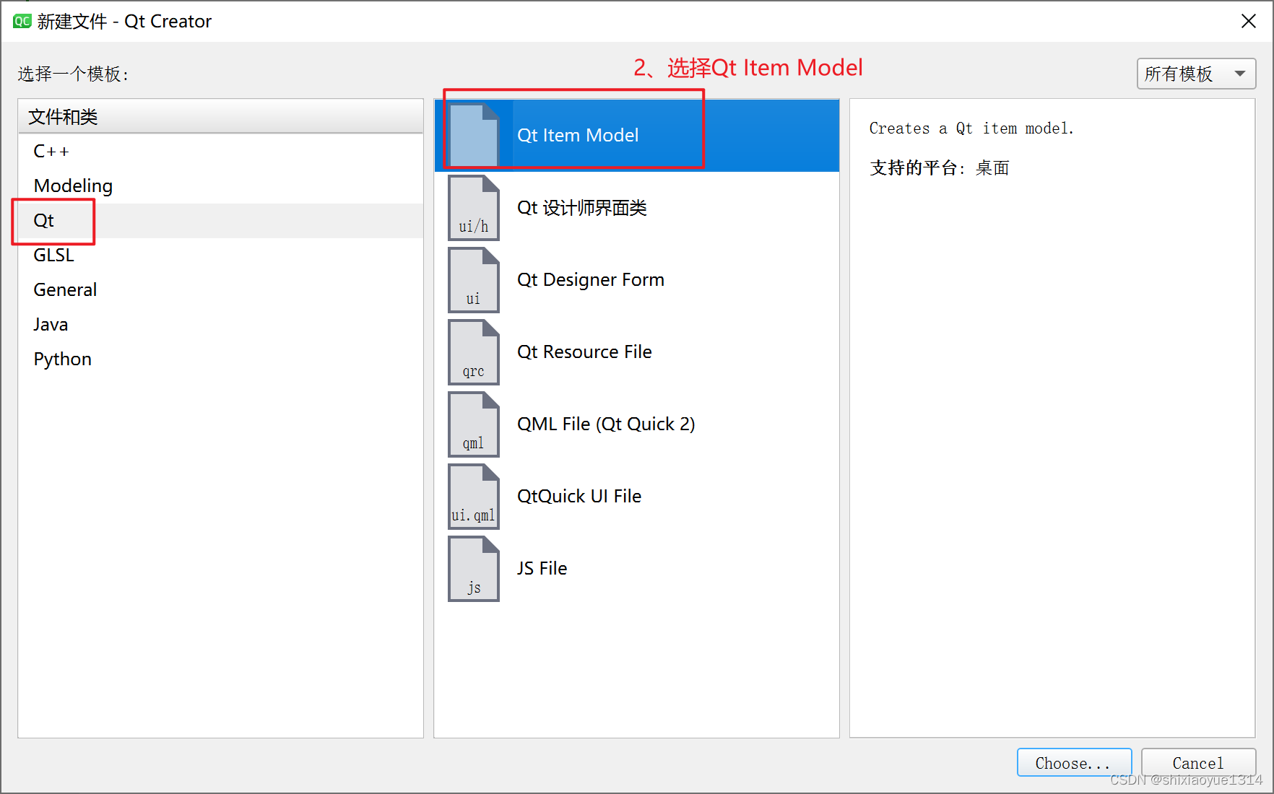Select the Qt category
Image resolution: width=1274 pixels, height=794 pixels.
pyautogui.click(x=44, y=220)
